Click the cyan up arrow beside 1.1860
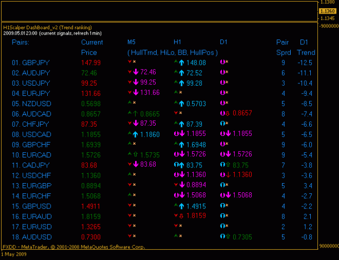 136,134
